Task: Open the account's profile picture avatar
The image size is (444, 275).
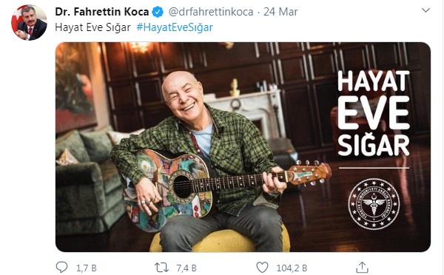Action: pos(29,23)
